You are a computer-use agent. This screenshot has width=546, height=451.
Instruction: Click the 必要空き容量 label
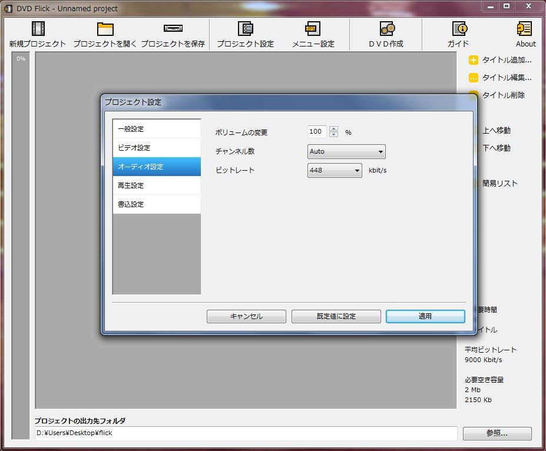pyautogui.click(x=484, y=380)
